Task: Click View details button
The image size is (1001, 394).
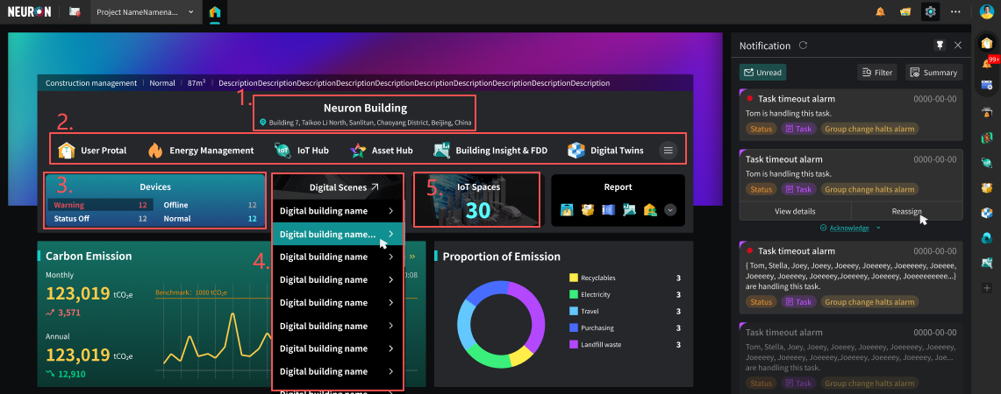Action: 795,211
